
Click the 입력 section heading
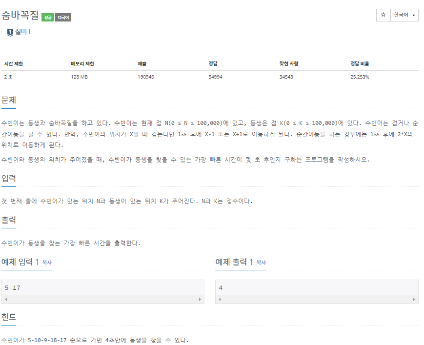[9, 178]
